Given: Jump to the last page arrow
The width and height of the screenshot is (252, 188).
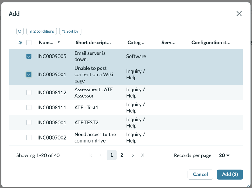Looking at the screenshot, I should 142,155.
